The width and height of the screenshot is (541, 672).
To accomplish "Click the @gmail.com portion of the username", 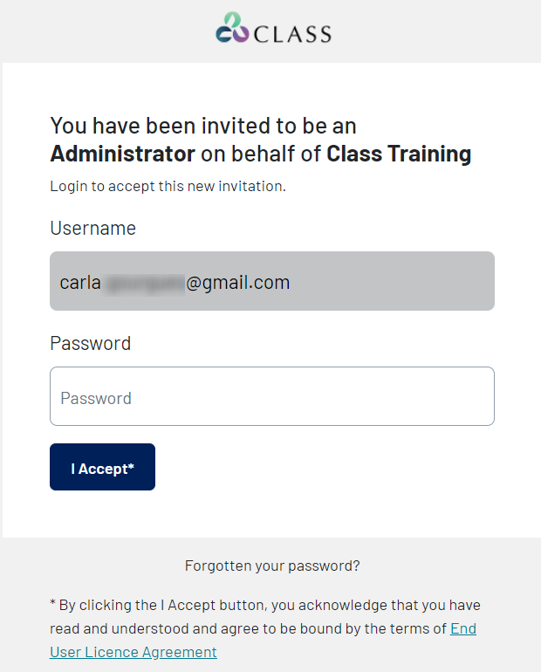I will [237, 283].
